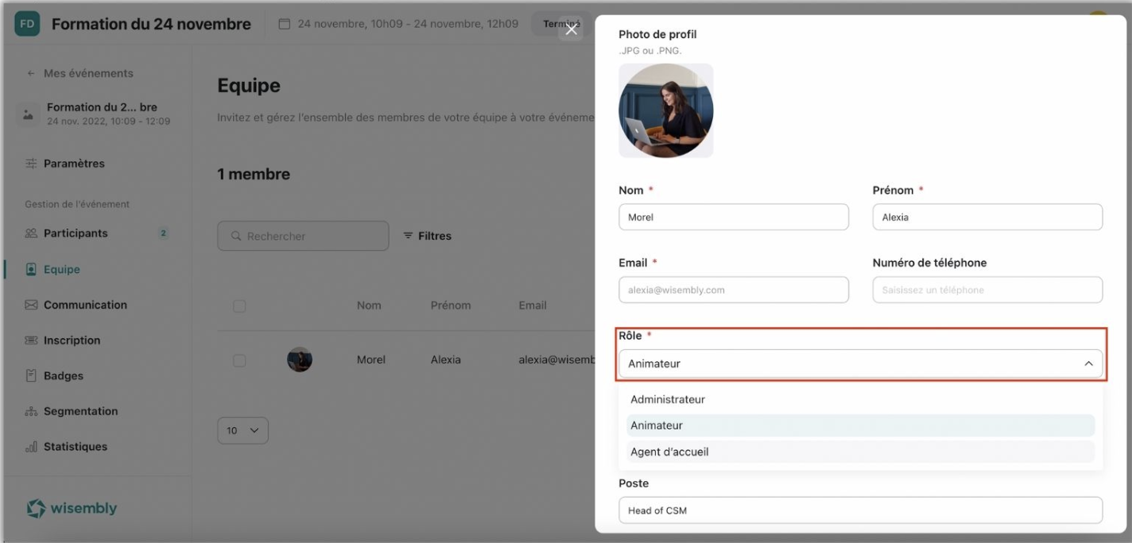The height and width of the screenshot is (543, 1132).
Task: Click the Paramètres sliders icon
Action: pos(32,164)
